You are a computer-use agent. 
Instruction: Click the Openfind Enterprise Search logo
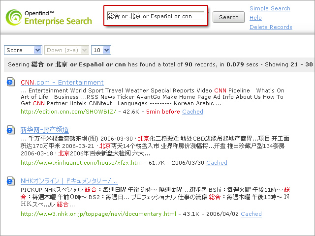click(x=49, y=18)
